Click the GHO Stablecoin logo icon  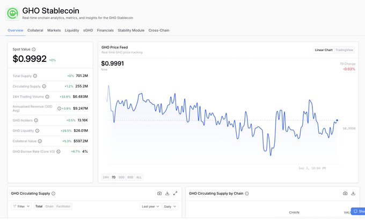tap(12, 13)
